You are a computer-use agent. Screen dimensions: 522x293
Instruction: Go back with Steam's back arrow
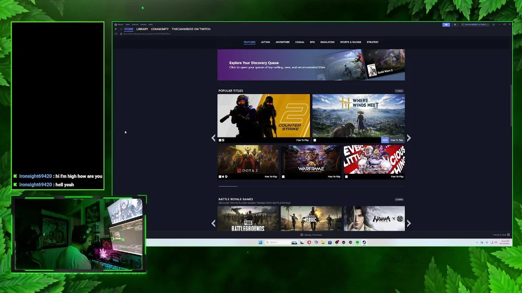click(116, 29)
